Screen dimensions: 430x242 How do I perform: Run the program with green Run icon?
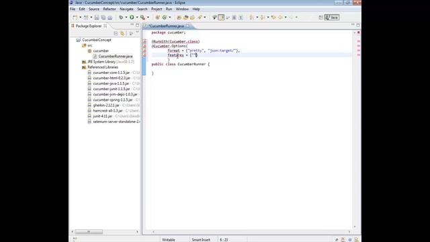(x=132, y=17)
